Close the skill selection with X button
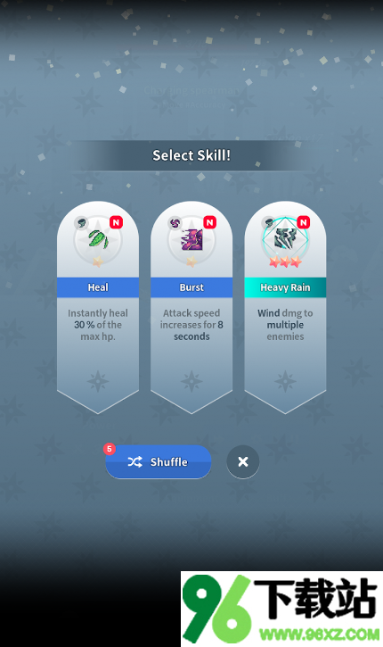Viewport: 383px width, 647px height. coord(243,461)
